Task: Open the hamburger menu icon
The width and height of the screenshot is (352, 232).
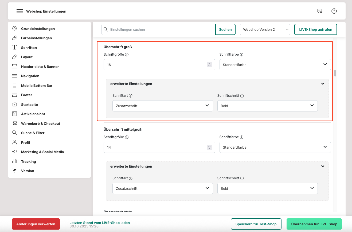Action: (x=19, y=11)
